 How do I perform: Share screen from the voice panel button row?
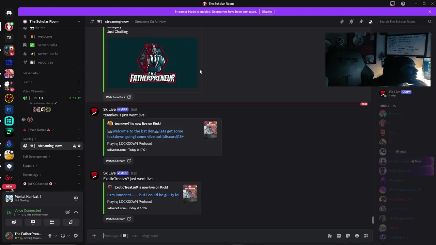click(33, 222)
